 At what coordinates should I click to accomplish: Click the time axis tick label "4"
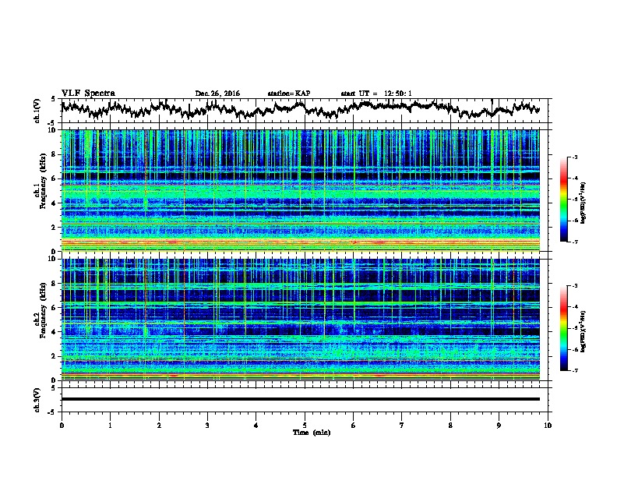256,426
